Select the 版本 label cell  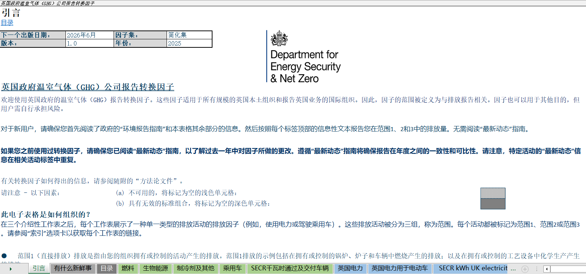click(x=33, y=43)
